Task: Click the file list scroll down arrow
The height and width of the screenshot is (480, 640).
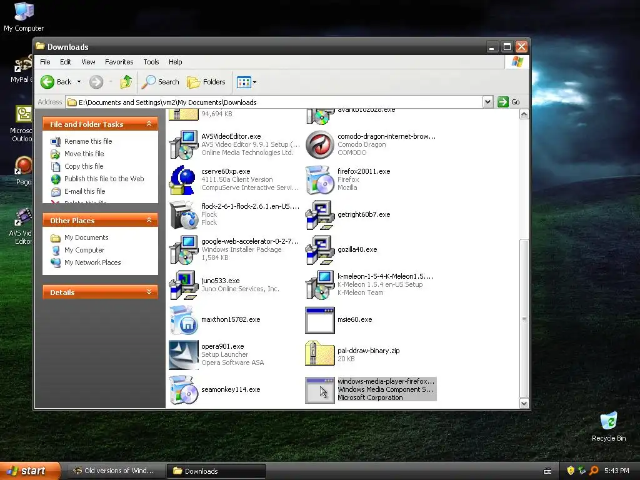Action: [524, 403]
